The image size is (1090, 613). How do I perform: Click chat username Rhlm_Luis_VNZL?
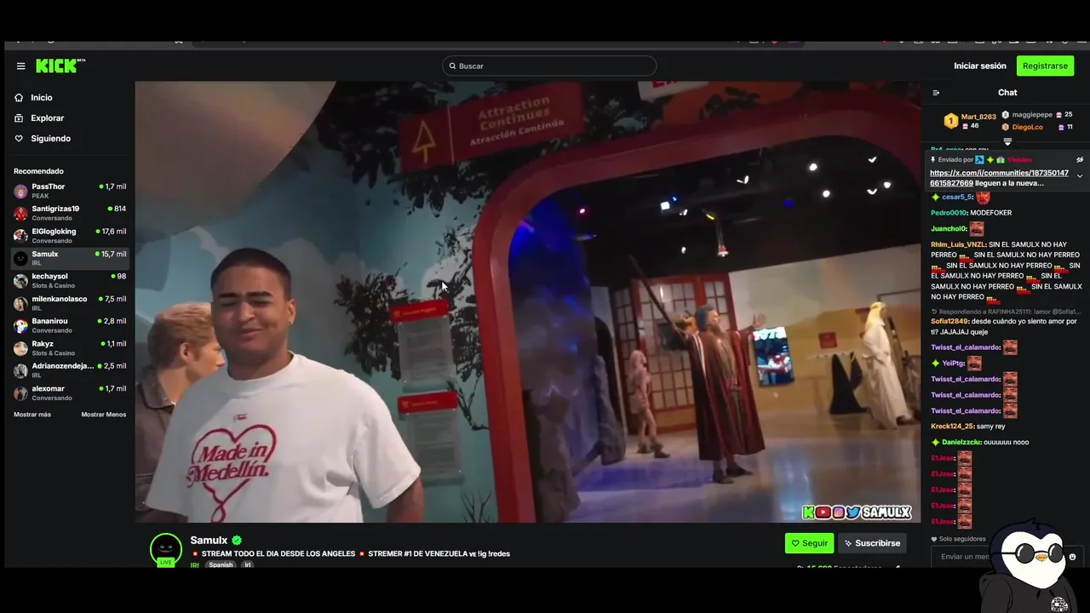tap(958, 245)
